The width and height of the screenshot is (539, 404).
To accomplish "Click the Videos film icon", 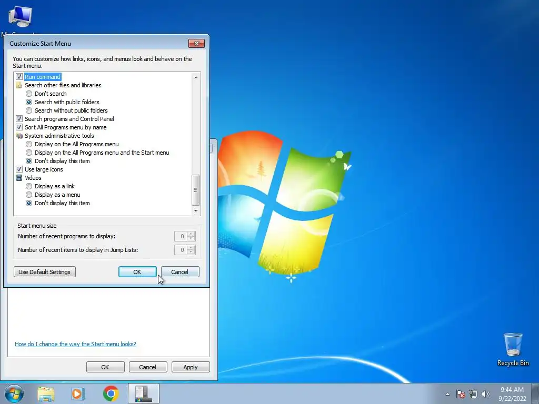I will click(x=19, y=178).
